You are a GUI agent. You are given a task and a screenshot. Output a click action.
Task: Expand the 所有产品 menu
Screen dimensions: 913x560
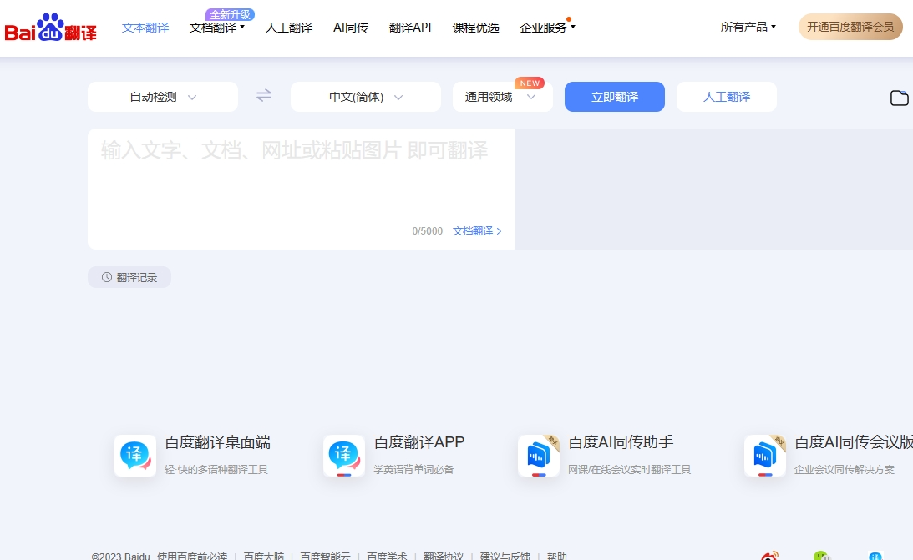pyautogui.click(x=748, y=27)
